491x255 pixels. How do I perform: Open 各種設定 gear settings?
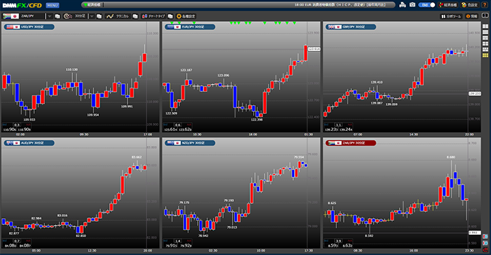pos(186,16)
